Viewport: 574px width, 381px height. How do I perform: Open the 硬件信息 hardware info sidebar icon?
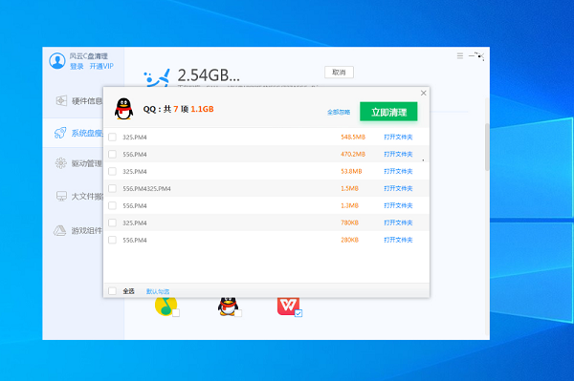tap(61, 100)
